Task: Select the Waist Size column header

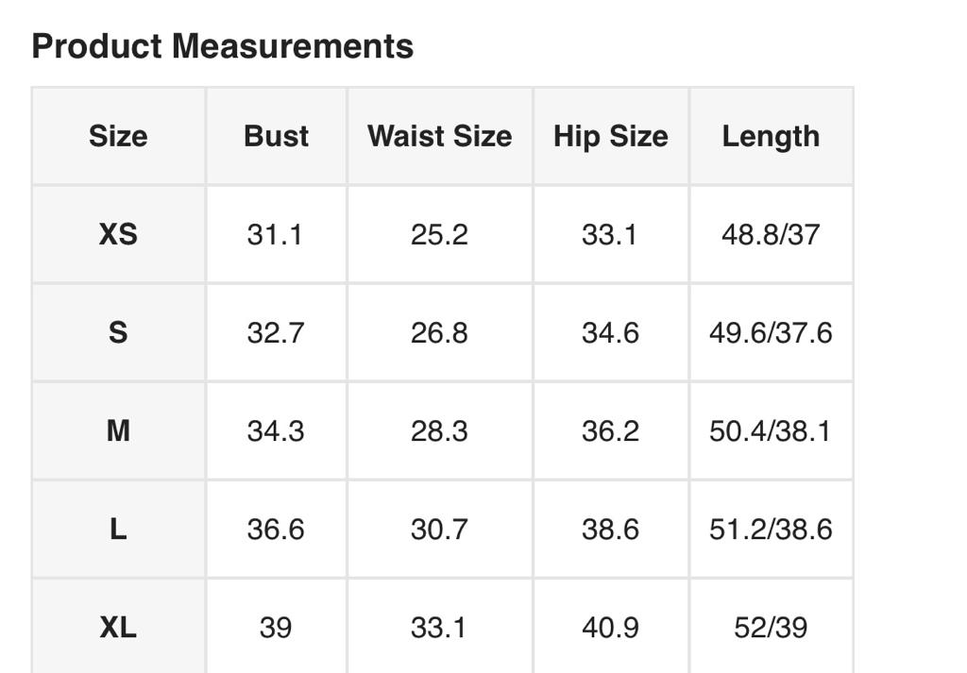Action: [x=439, y=136]
